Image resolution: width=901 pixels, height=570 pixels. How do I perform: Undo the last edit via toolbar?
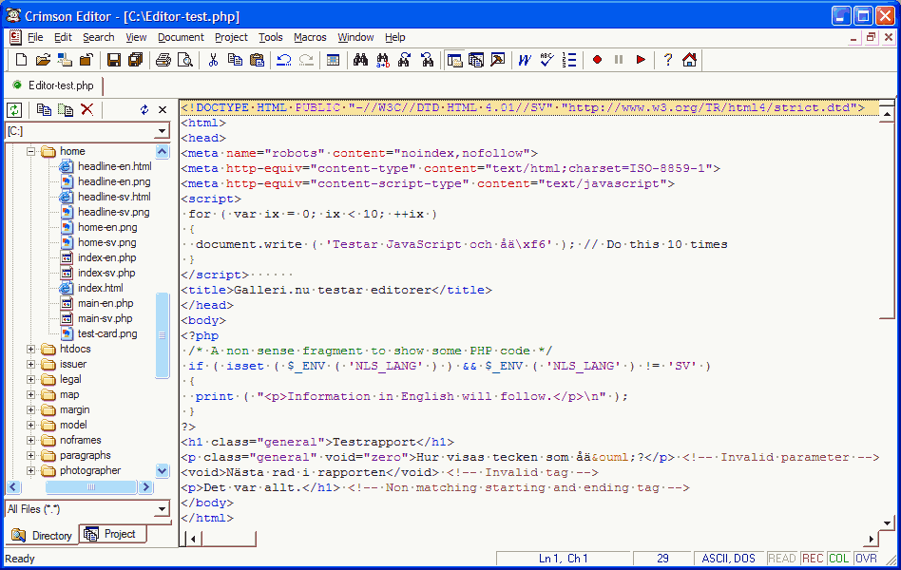284,60
